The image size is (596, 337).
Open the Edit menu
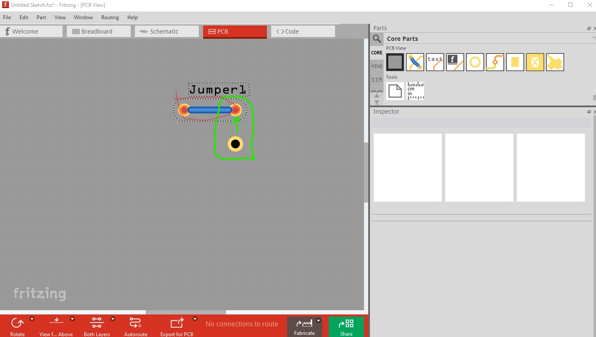pyautogui.click(x=24, y=17)
